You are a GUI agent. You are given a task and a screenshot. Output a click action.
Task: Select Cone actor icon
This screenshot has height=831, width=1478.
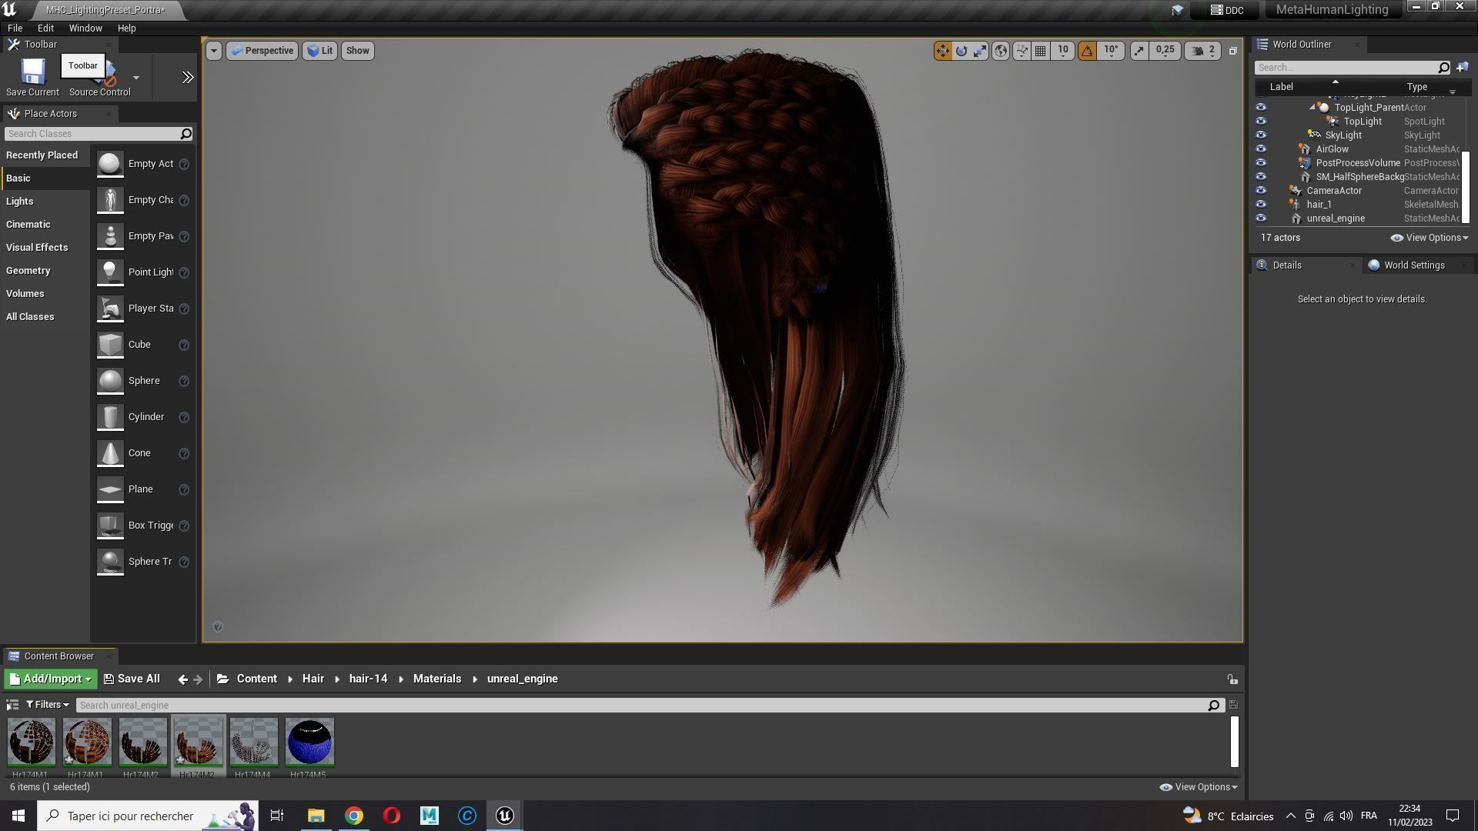coord(110,453)
